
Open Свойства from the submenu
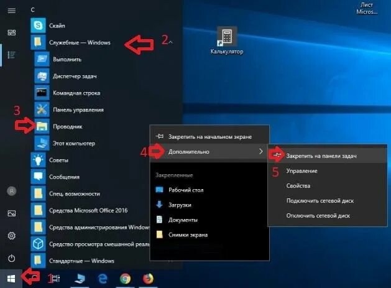328,186
